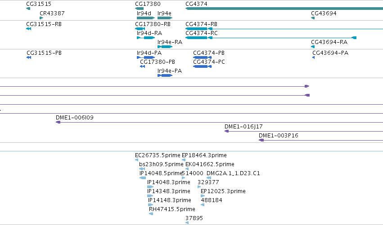
Task: Select the CR43387 gene label
Action: (x=52, y=13)
